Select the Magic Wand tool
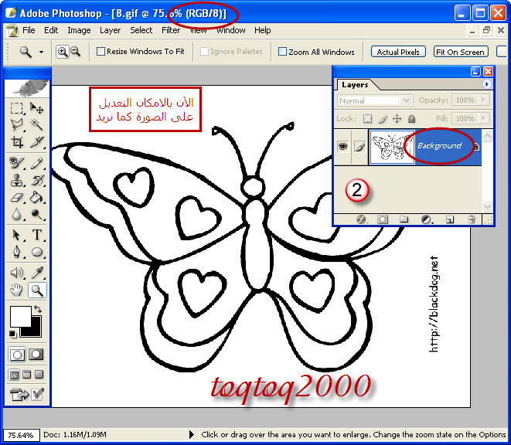The width and height of the screenshot is (511, 445). click(x=36, y=124)
